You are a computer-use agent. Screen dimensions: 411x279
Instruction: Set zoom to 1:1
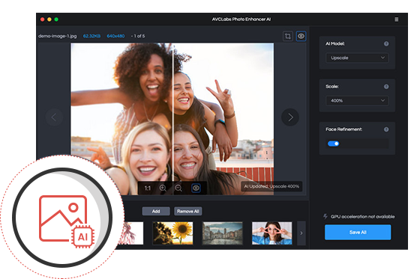(x=148, y=188)
